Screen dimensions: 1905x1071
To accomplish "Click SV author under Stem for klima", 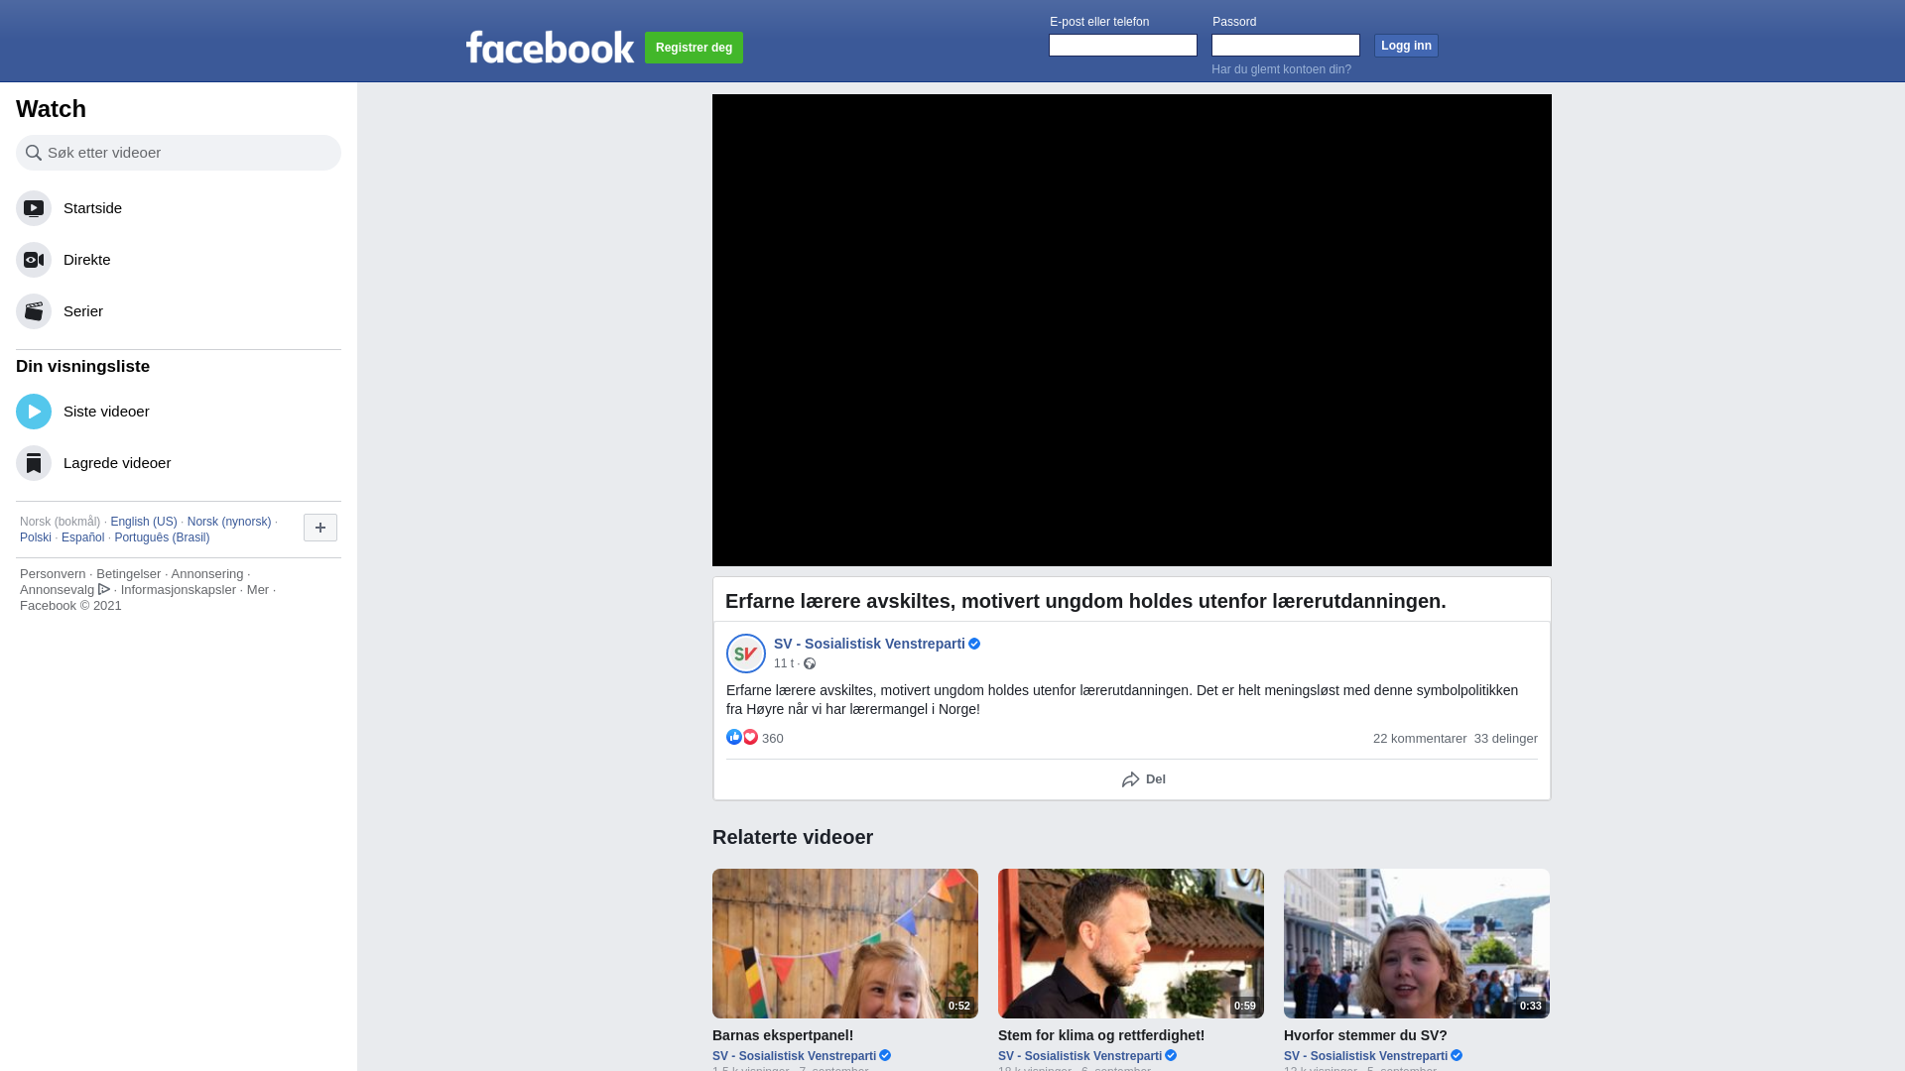I will 1079,1056.
